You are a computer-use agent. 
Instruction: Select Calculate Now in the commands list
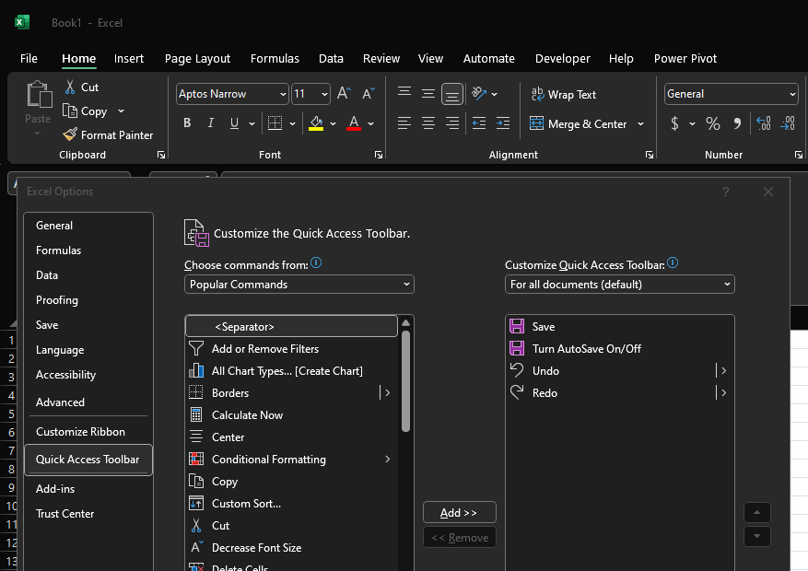[x=247, y=415]
